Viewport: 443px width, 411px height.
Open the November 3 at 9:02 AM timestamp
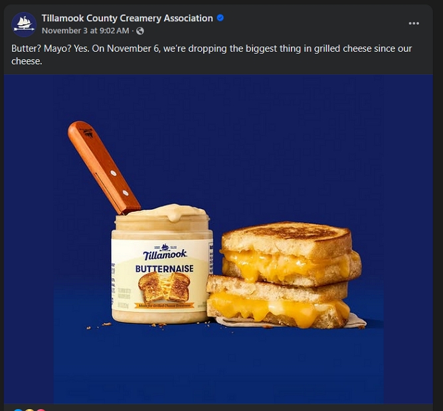tap(85, 31)
